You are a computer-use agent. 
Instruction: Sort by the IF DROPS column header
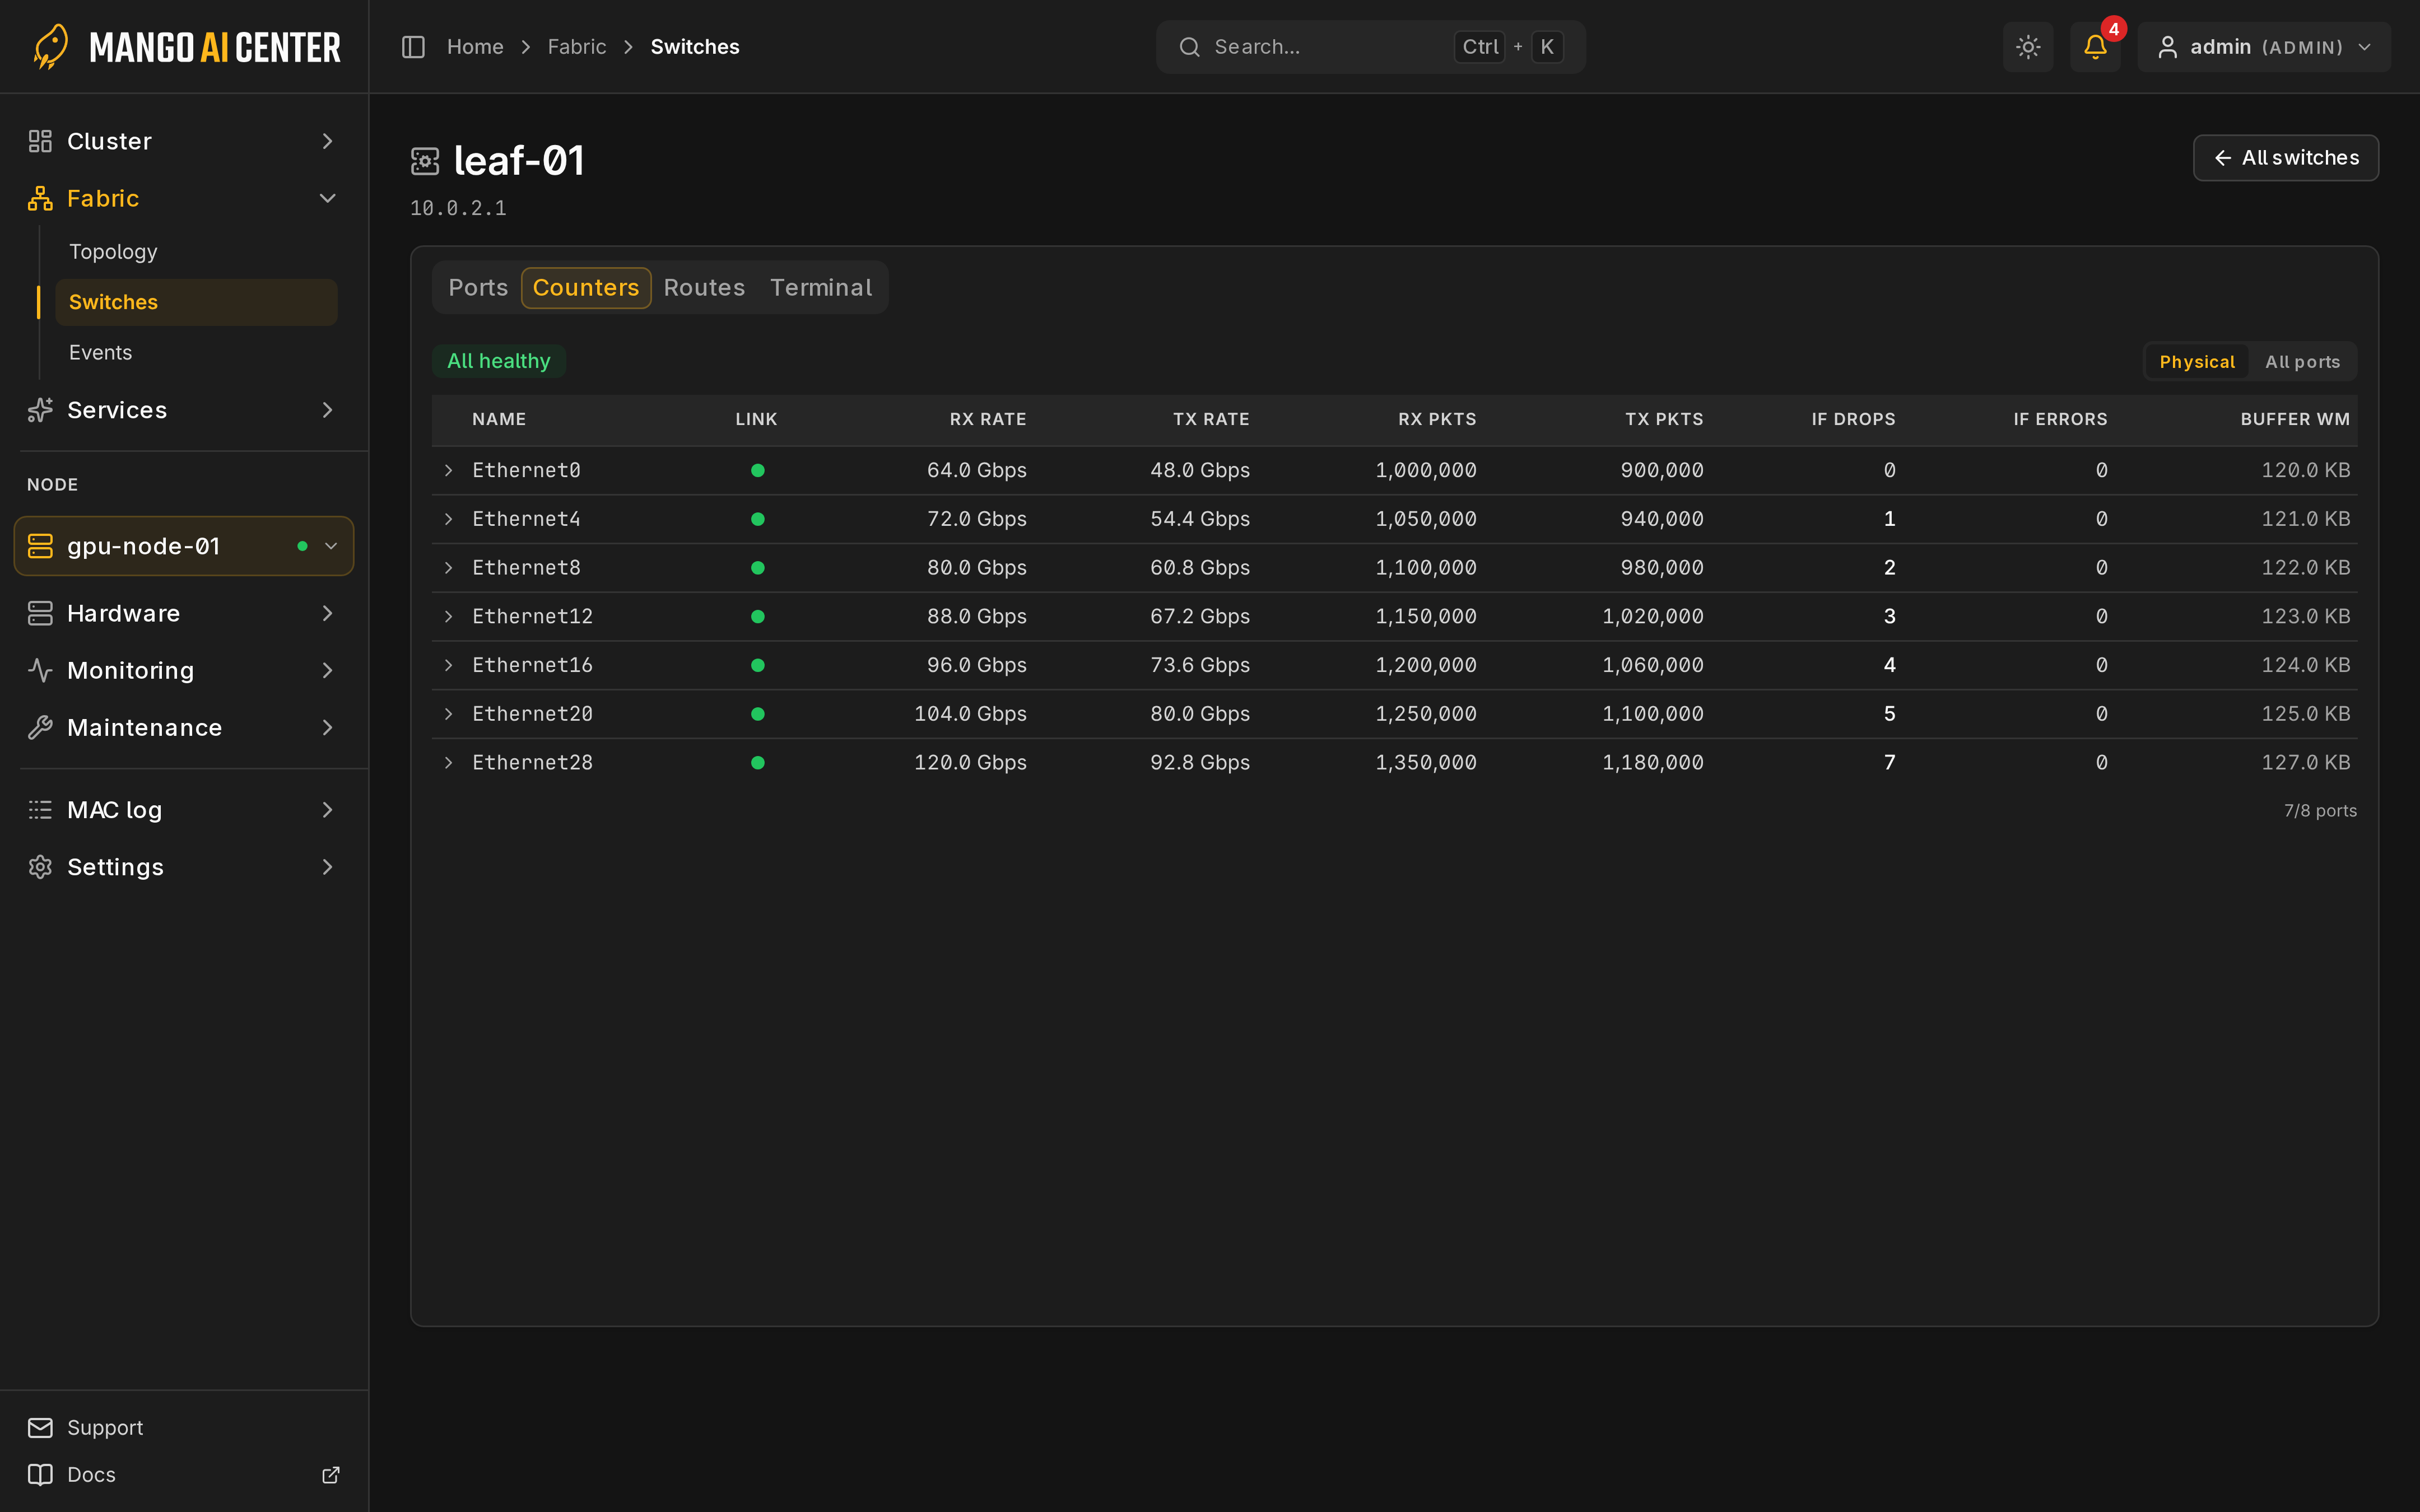coord(1853,419)
